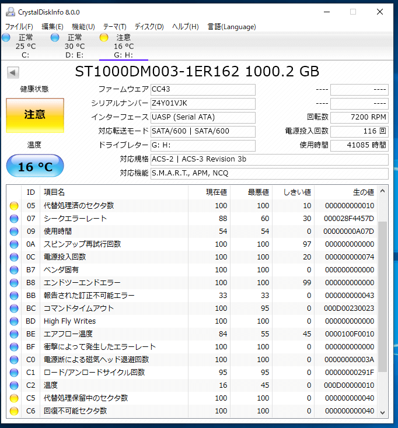This screenshot has width=398, height=428.
Task: Open the ディスク(D) menu
Action: 149,27
